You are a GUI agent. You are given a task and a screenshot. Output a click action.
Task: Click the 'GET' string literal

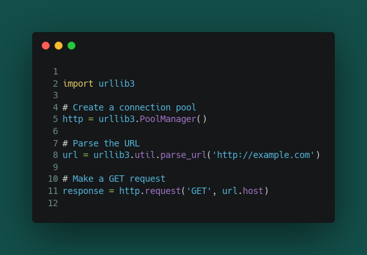199,191
